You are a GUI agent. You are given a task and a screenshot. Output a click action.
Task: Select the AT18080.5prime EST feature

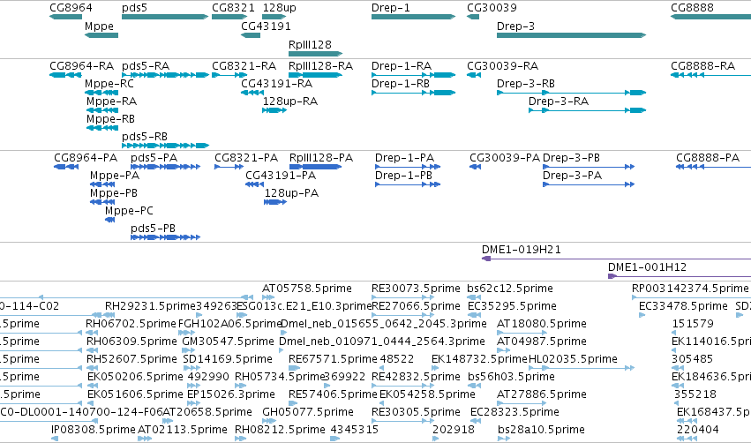click(x=522, y=333)
